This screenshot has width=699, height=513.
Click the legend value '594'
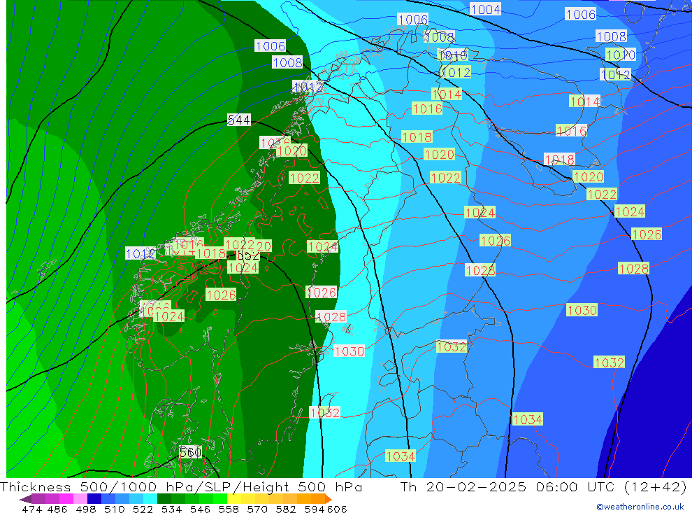315,509
